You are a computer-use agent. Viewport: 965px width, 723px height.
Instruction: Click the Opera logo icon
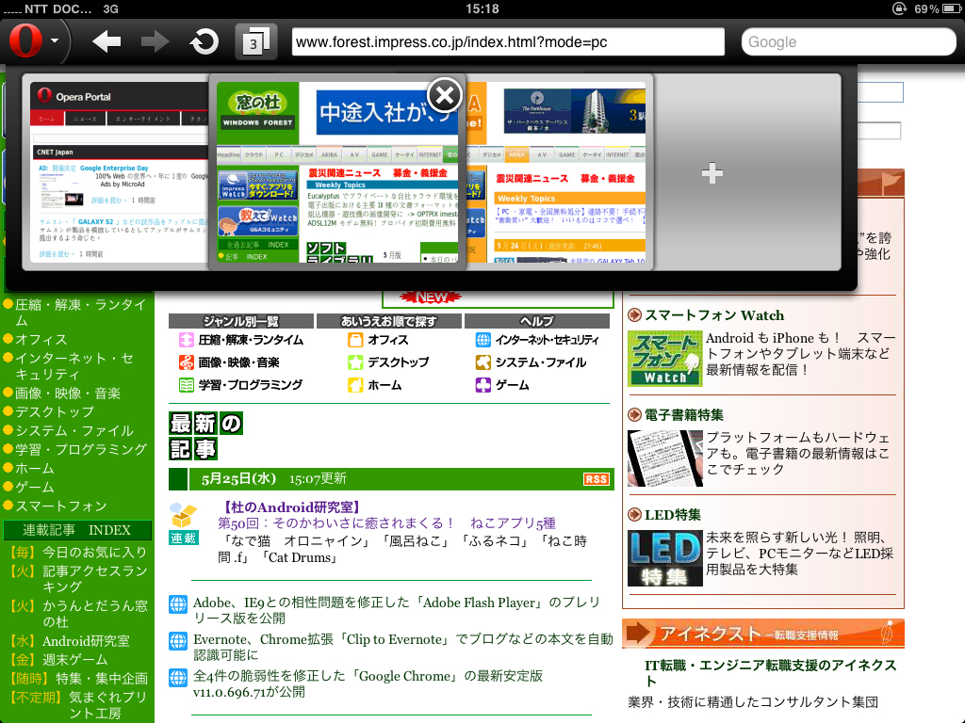click(x=26, y=41)
